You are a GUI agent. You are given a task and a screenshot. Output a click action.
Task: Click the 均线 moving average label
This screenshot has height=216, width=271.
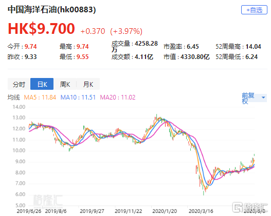click(x=14, y=97)
